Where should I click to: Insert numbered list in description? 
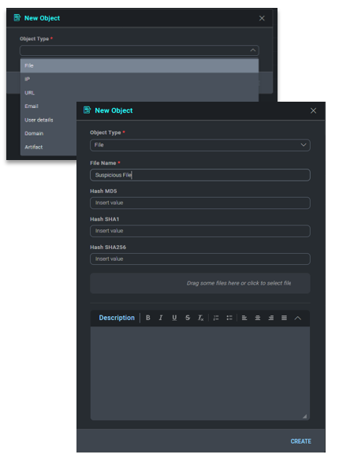tap(216, 318)
